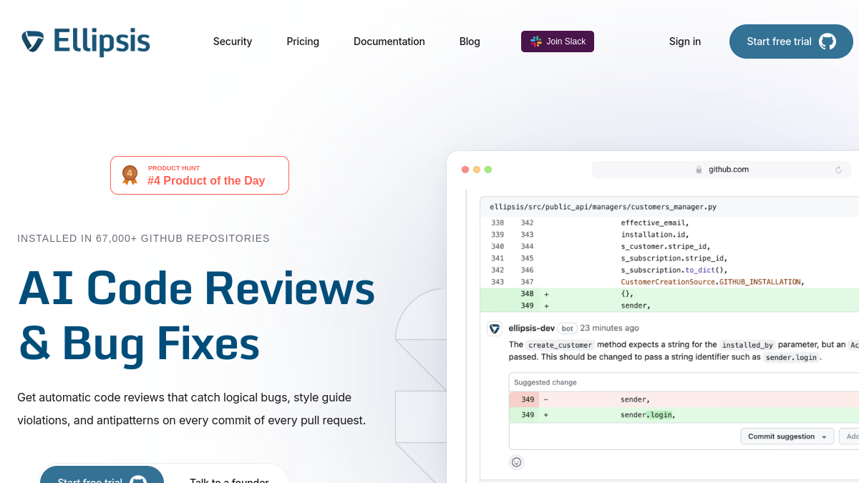Visit the Blog from the top navigation
Screen dimensions: 859x483
tap(470, 42)
